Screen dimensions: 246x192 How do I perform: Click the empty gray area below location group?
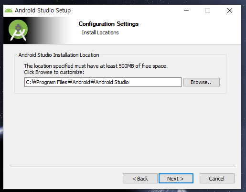123,129
